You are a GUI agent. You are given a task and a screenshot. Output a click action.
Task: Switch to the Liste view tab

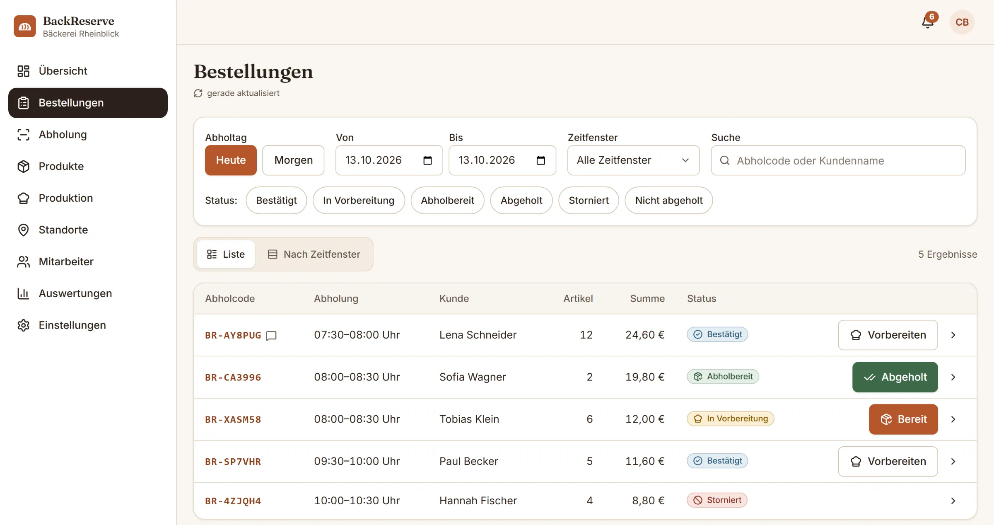tap(226, 254)
